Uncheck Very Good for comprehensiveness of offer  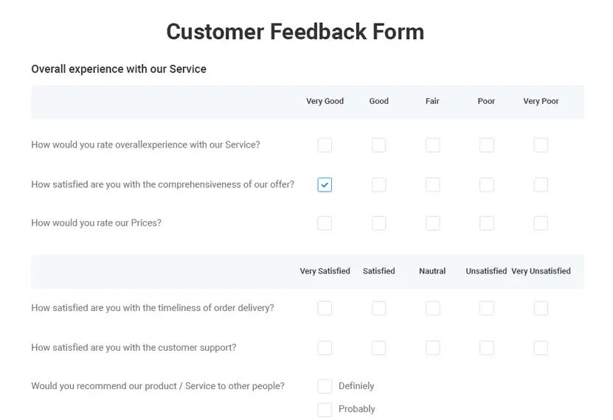point(325,185)
